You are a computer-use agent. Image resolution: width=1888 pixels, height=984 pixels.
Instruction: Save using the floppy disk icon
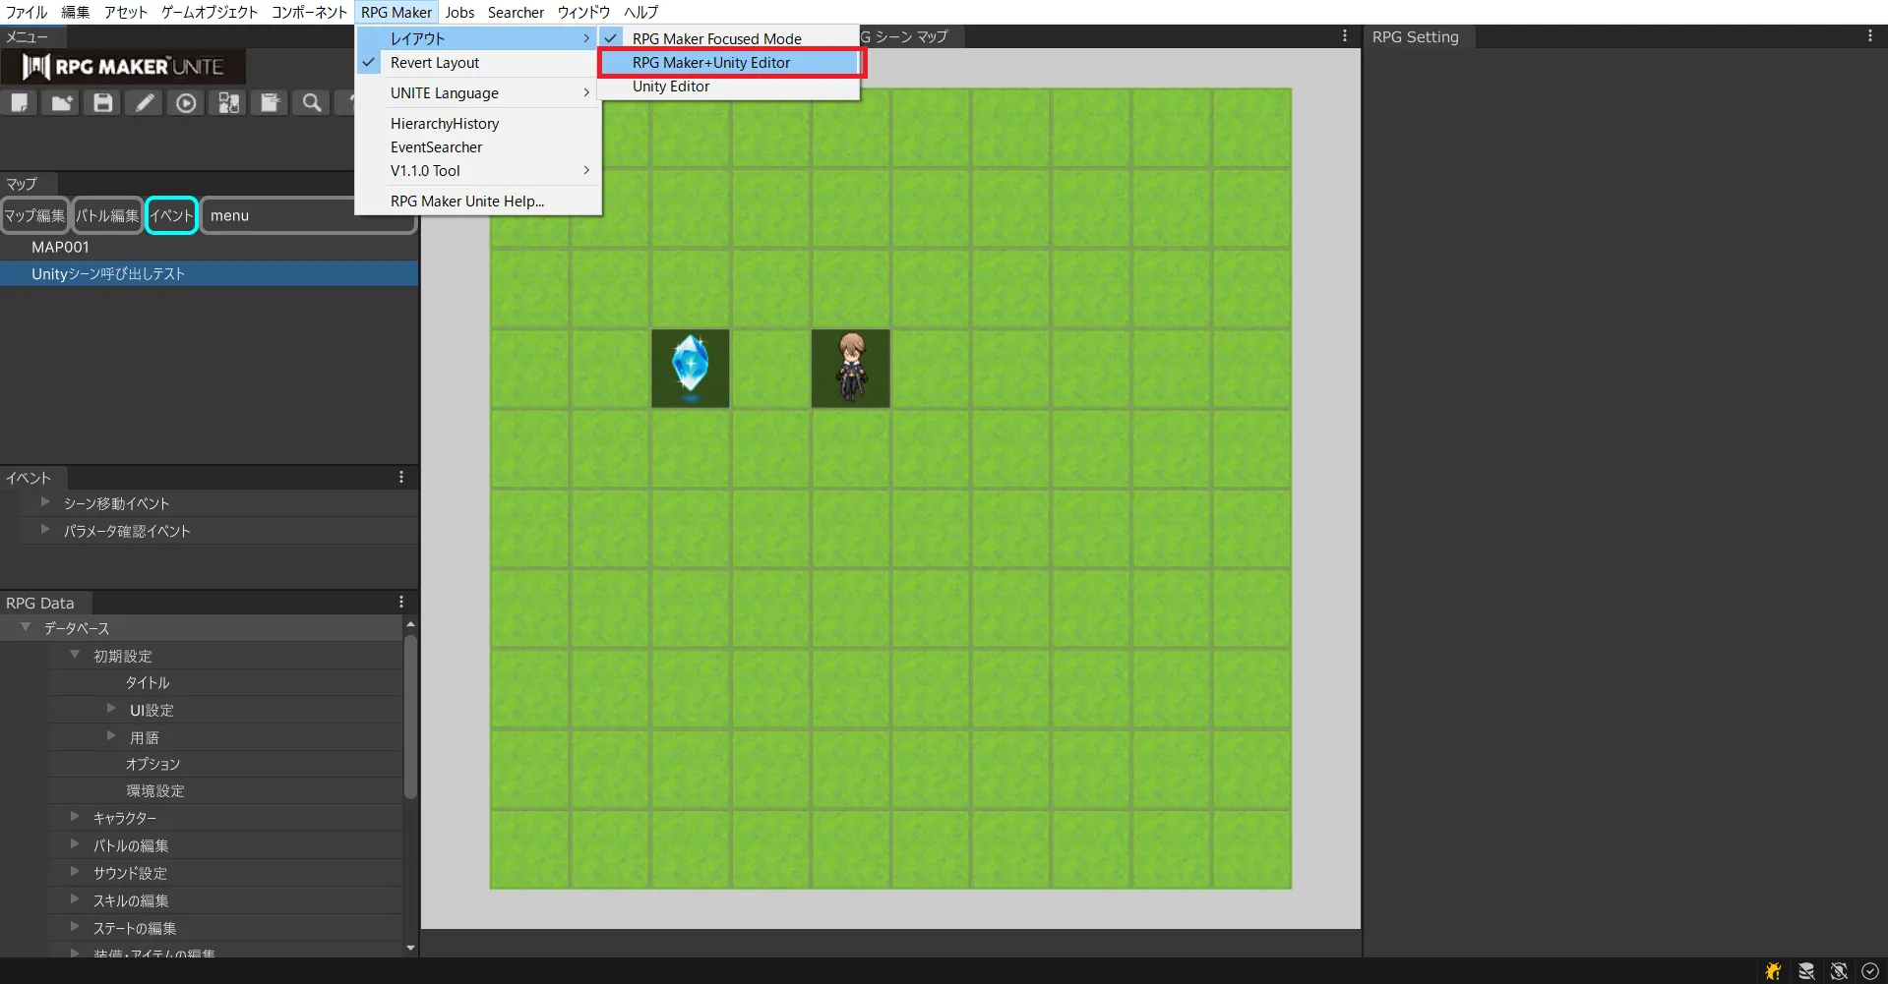(103, 103)
